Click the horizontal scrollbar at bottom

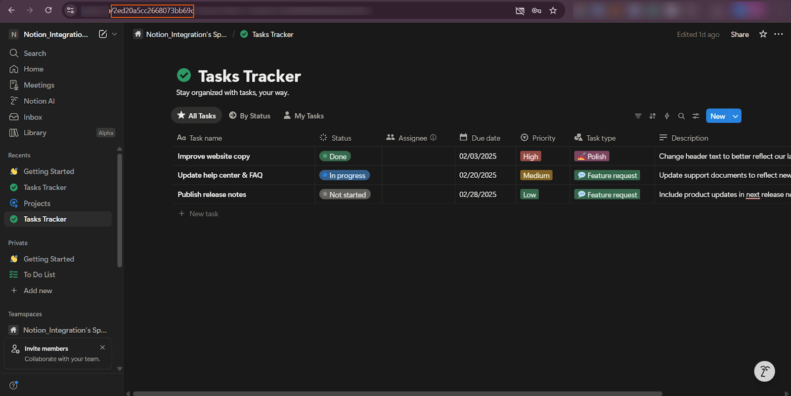tap(397, 394)
